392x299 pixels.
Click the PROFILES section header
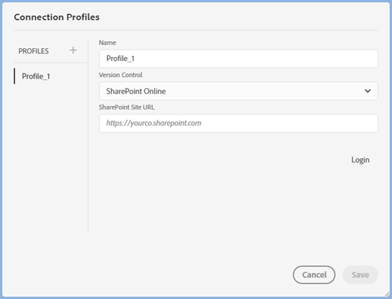[33, 51]
